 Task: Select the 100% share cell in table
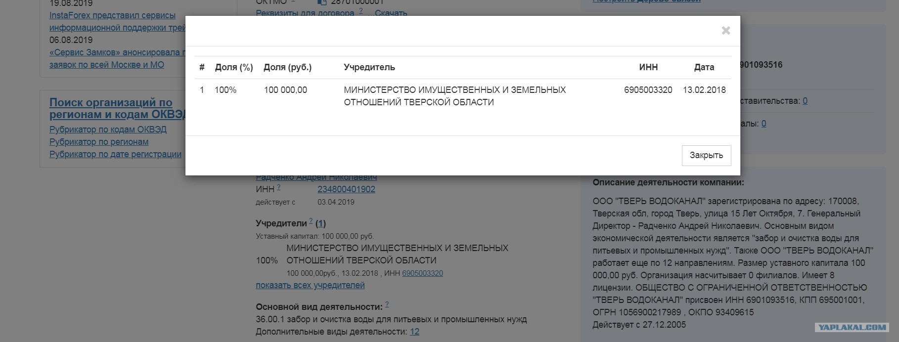click(225, 90)
